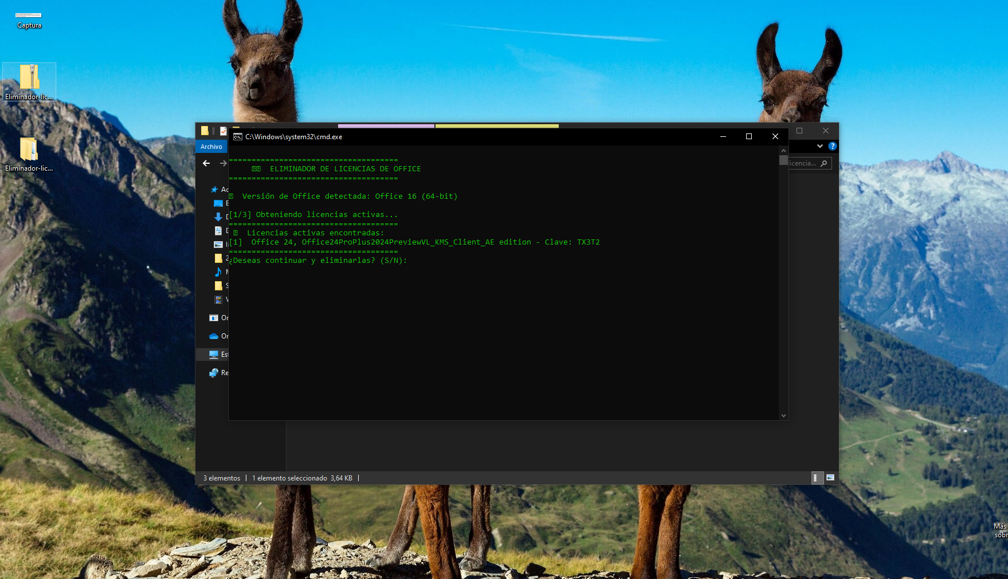Go back using the left arrow button

[x=206, y=163]
